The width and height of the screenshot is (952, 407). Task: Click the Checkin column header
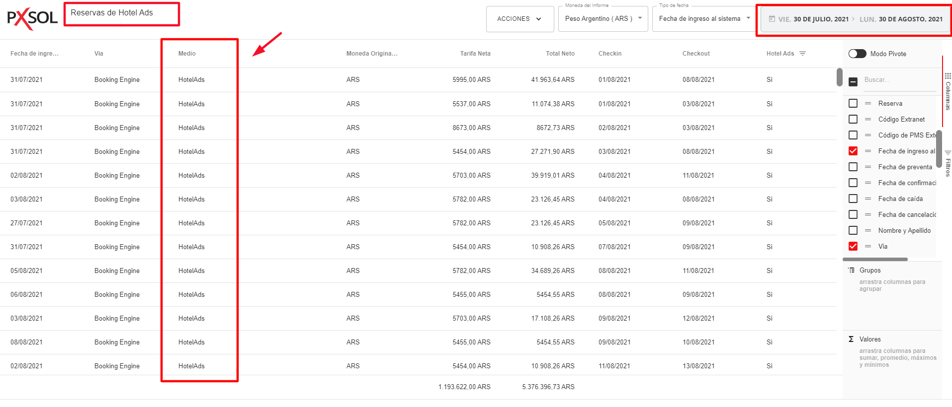click(x=609, y=54)
